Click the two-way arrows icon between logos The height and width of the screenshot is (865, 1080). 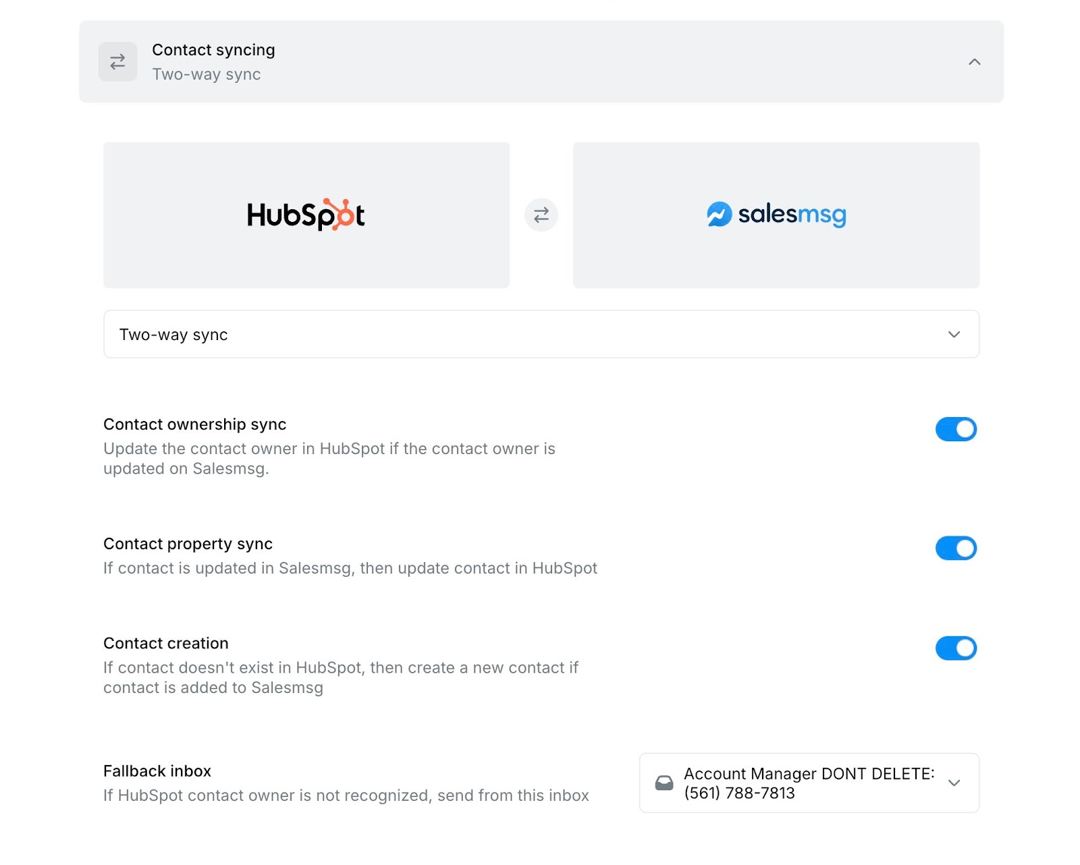[x=541, y=215]
